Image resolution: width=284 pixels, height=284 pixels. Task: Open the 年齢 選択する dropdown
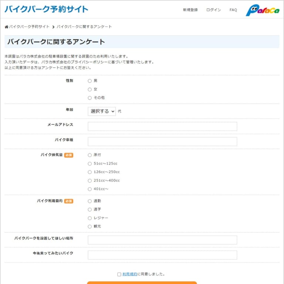[102, 111]
